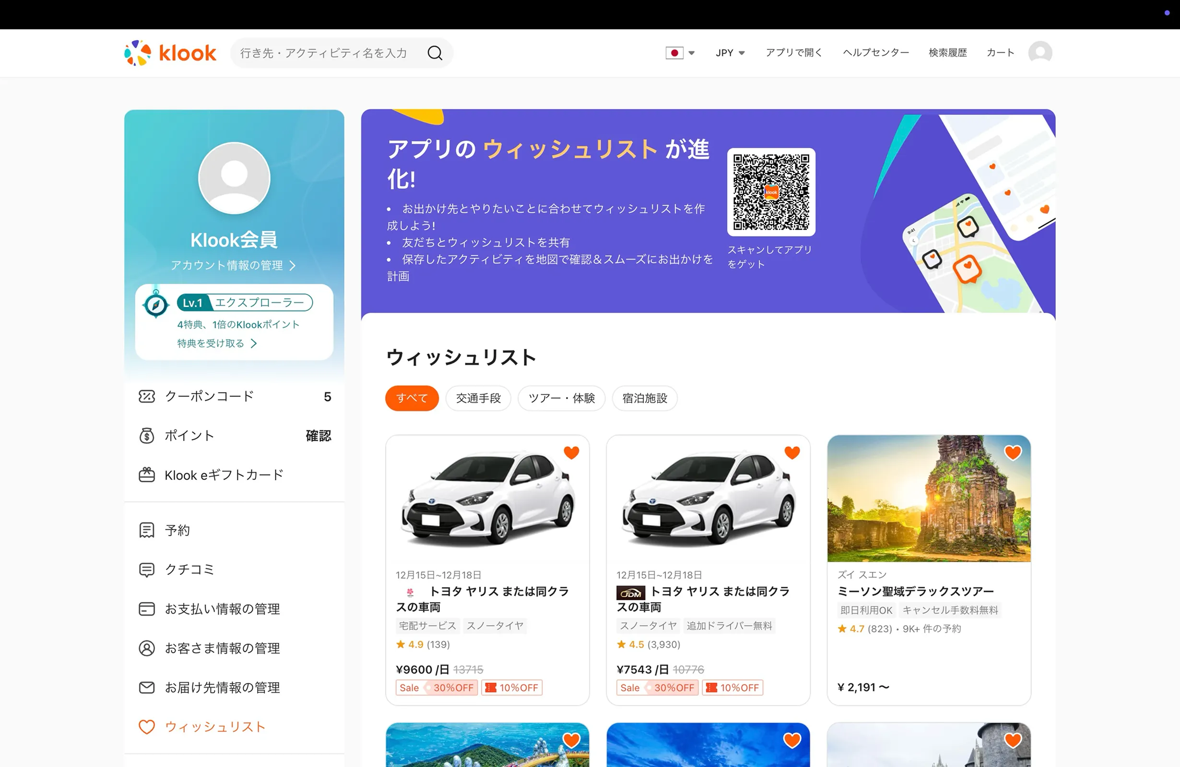
Task: Click the ポイント money bag icon
Action: click(147, 436)
